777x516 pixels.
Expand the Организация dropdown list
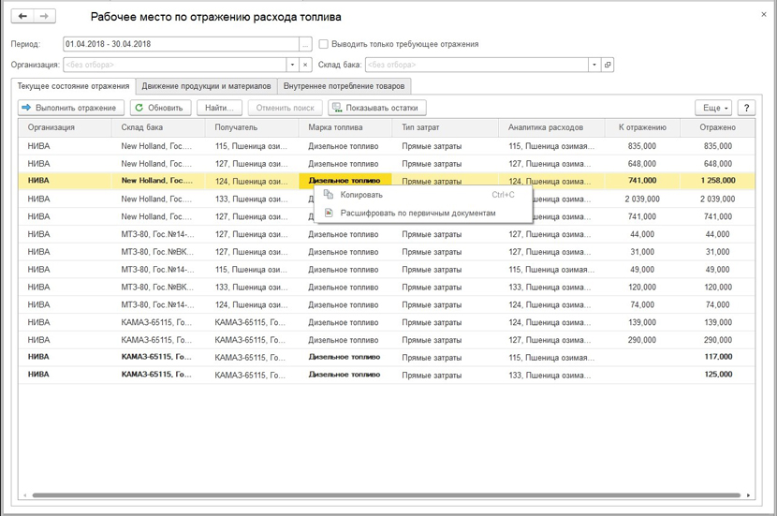(x=293, y=65)
